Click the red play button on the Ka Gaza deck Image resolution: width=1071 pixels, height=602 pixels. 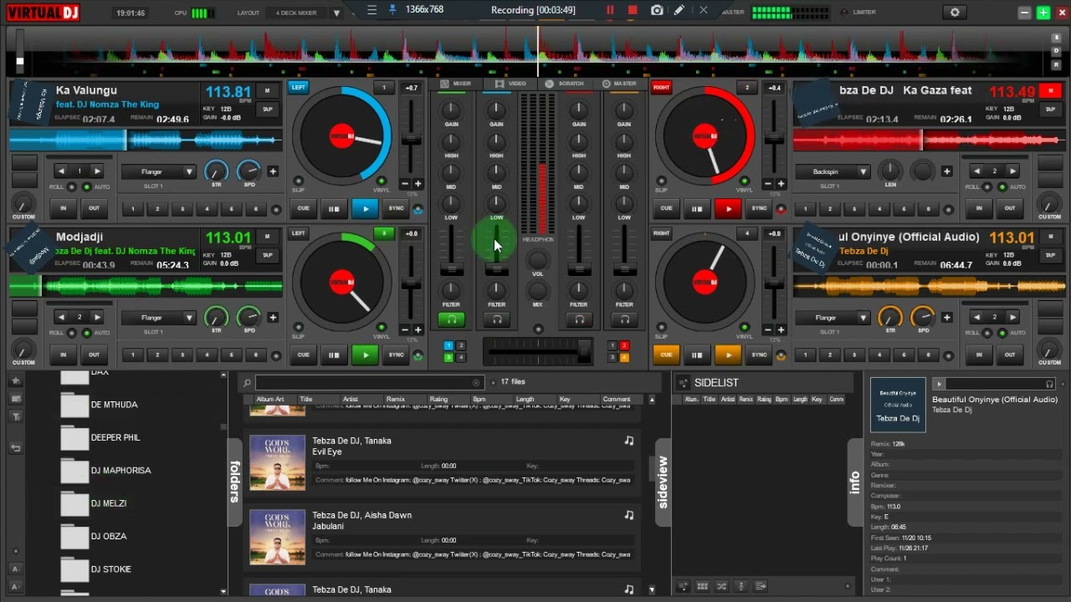(x=728, y=208)
